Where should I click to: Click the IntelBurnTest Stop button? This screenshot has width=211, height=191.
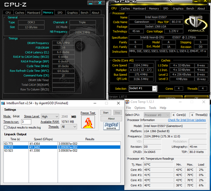pyautogui.click(x=117, y=113)
